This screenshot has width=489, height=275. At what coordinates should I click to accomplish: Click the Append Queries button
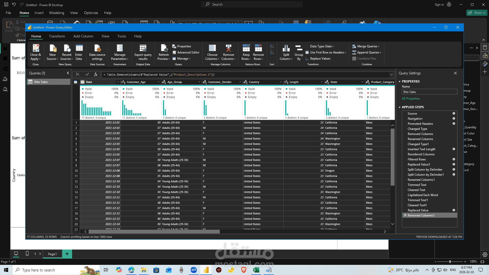click(367, 52)
